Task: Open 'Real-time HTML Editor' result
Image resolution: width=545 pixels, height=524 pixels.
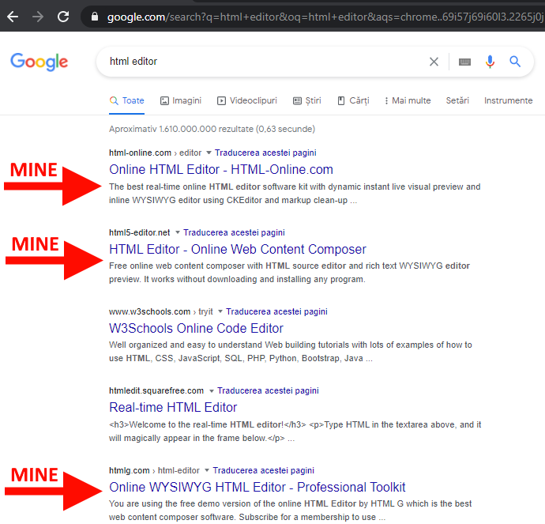Action: [x=173, y=407]
